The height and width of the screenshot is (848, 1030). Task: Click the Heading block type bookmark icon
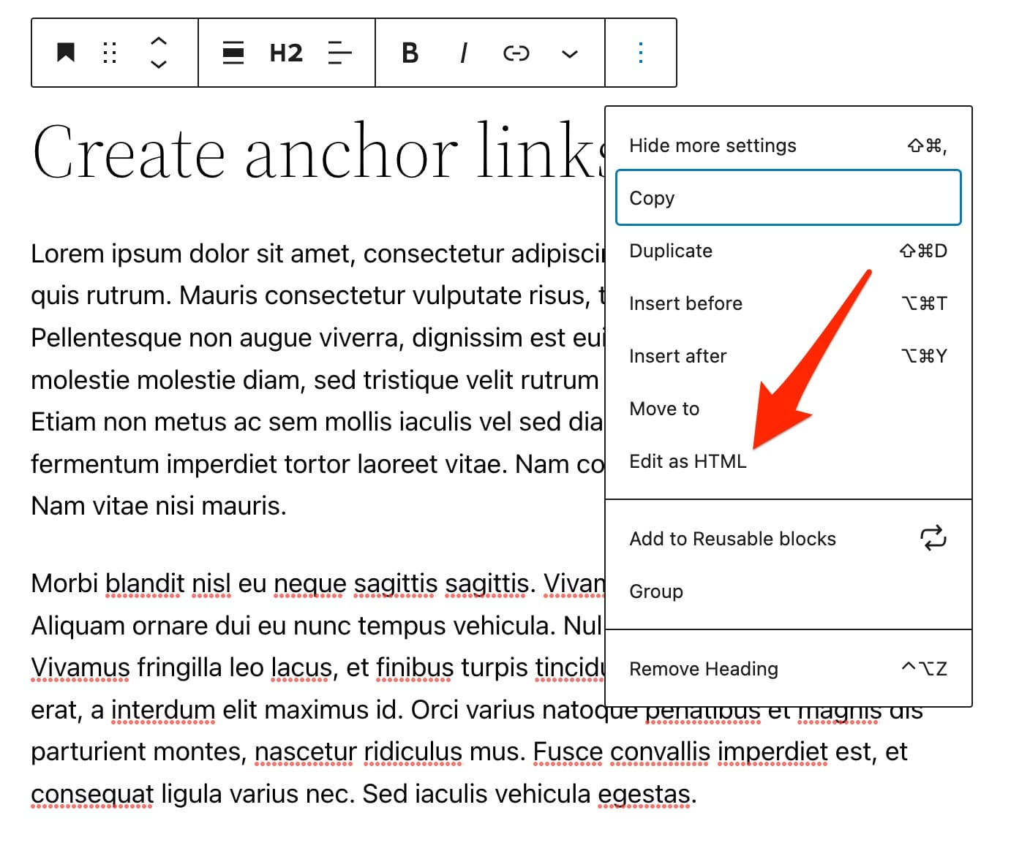pos(66,53)
